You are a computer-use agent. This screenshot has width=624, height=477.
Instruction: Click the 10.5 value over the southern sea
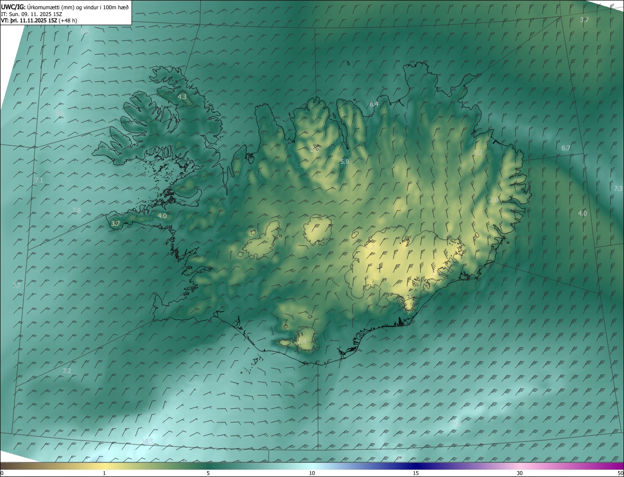pos(147,442)
